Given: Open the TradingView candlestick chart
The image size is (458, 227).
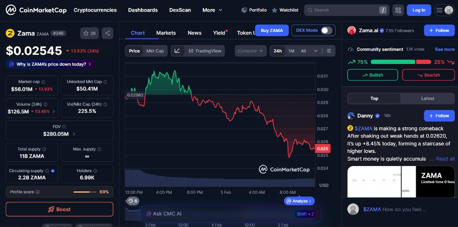Looking at the screenshot, I should [x=204, y=51].
